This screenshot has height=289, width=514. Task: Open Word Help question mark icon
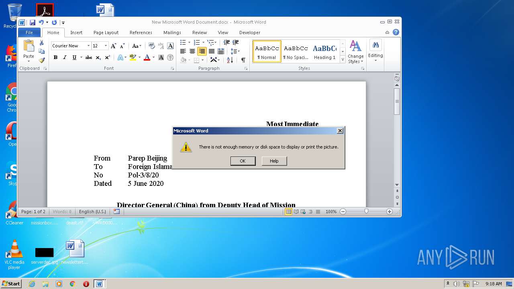pyautogui.click(x=396, y=33)
